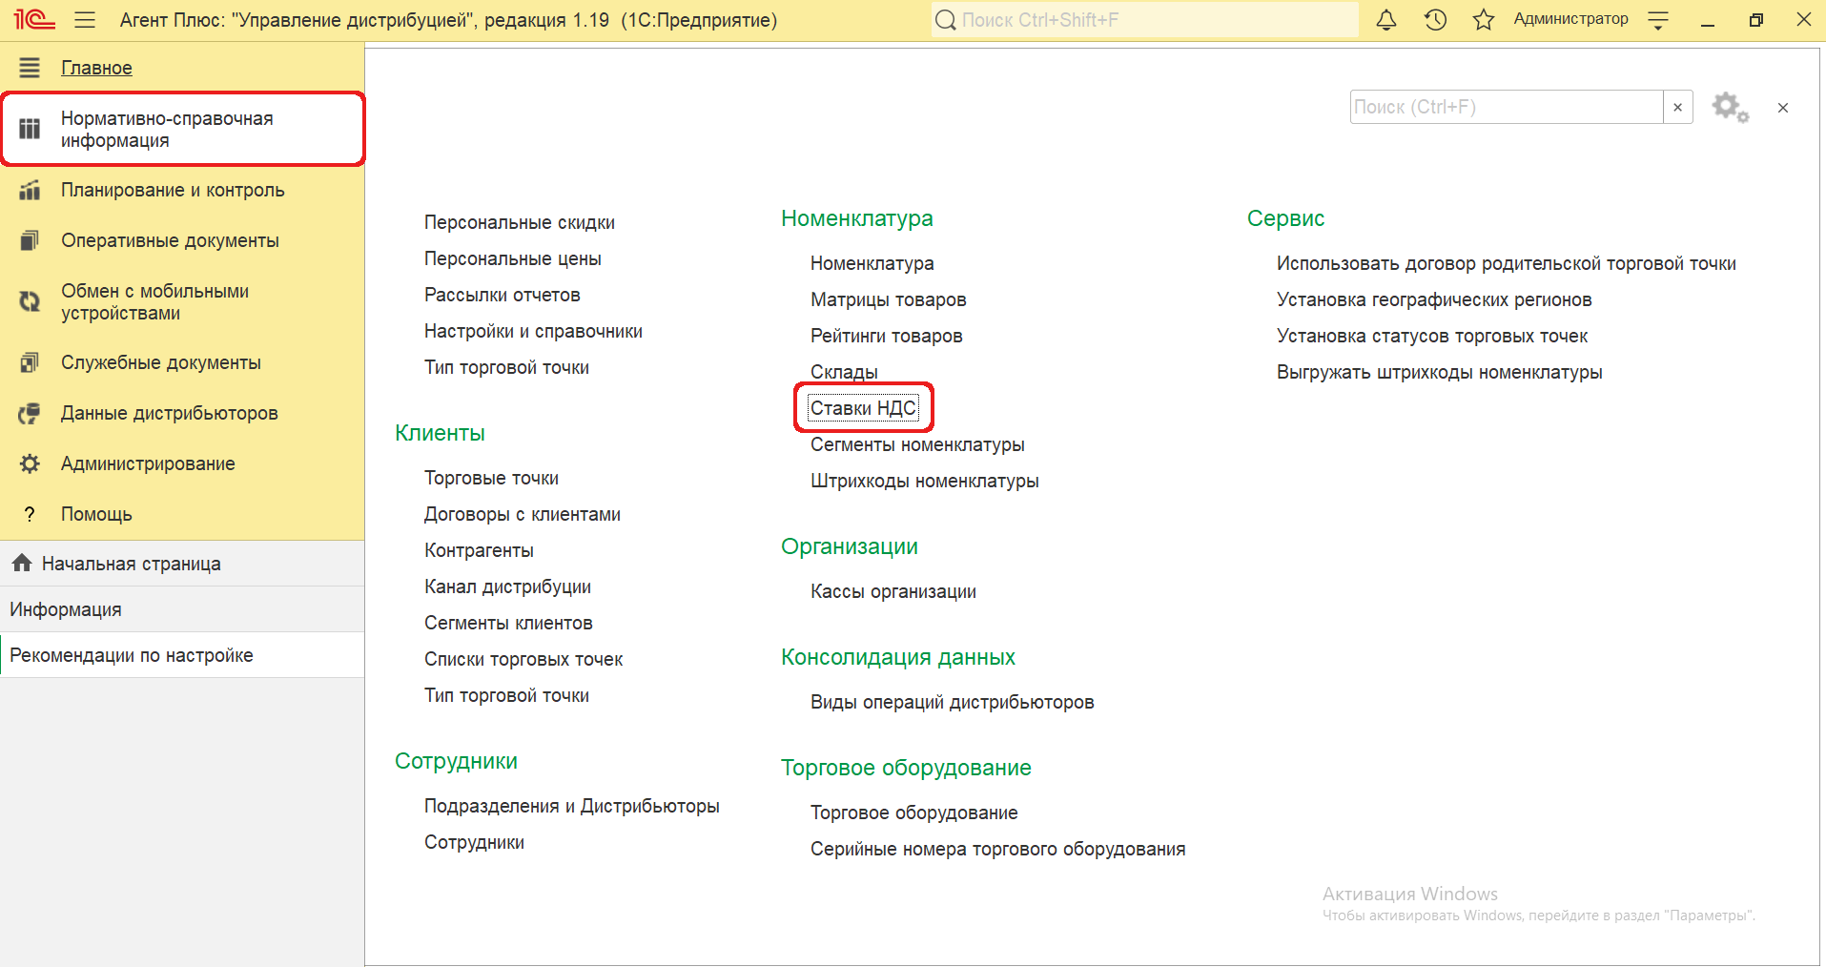
Task: Click the section search field Поиск (Ctrl+F)
Action: [x=1506, y=107]
